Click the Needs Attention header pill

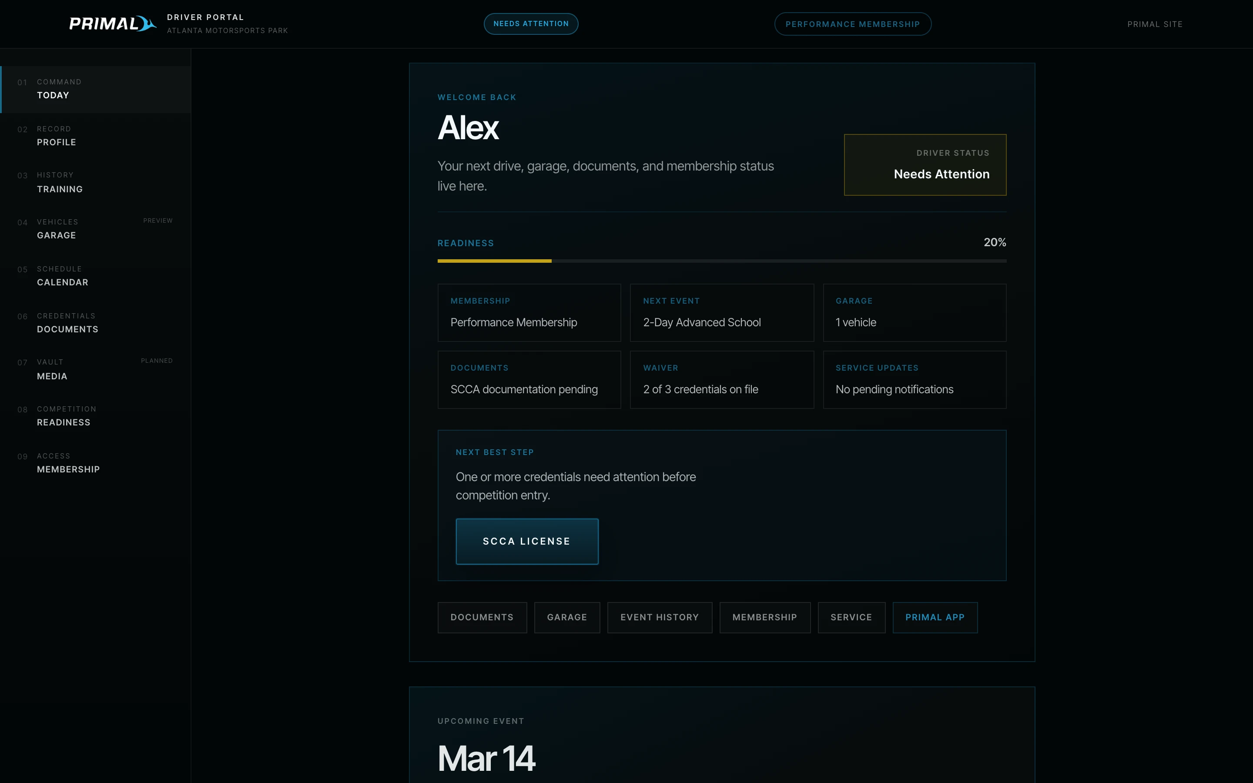(x=531, y=24)
